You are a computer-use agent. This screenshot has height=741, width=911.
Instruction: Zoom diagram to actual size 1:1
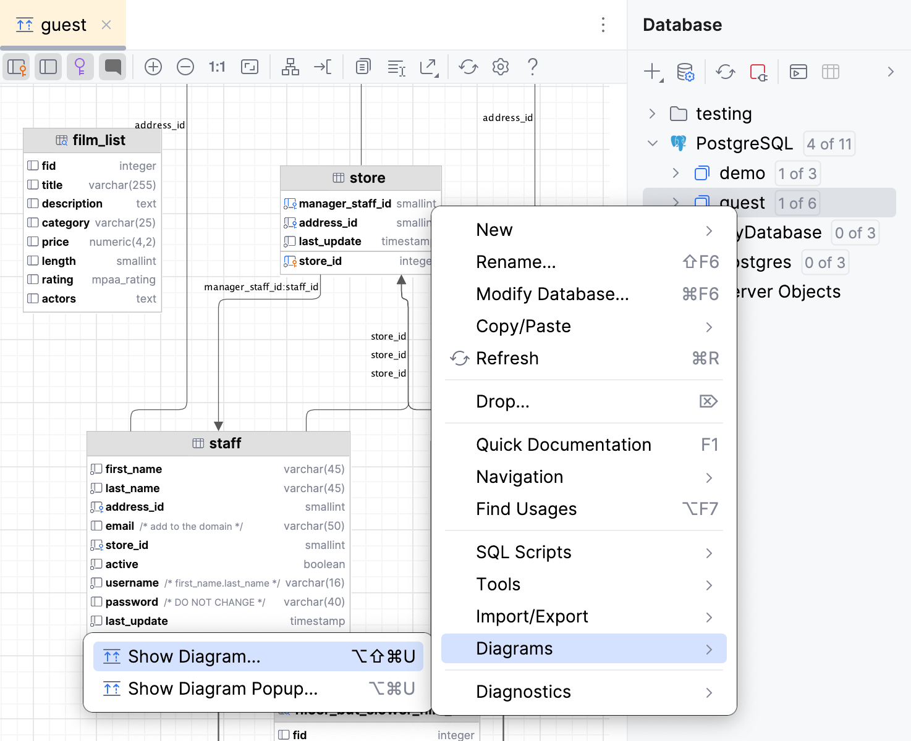(217, 67)
